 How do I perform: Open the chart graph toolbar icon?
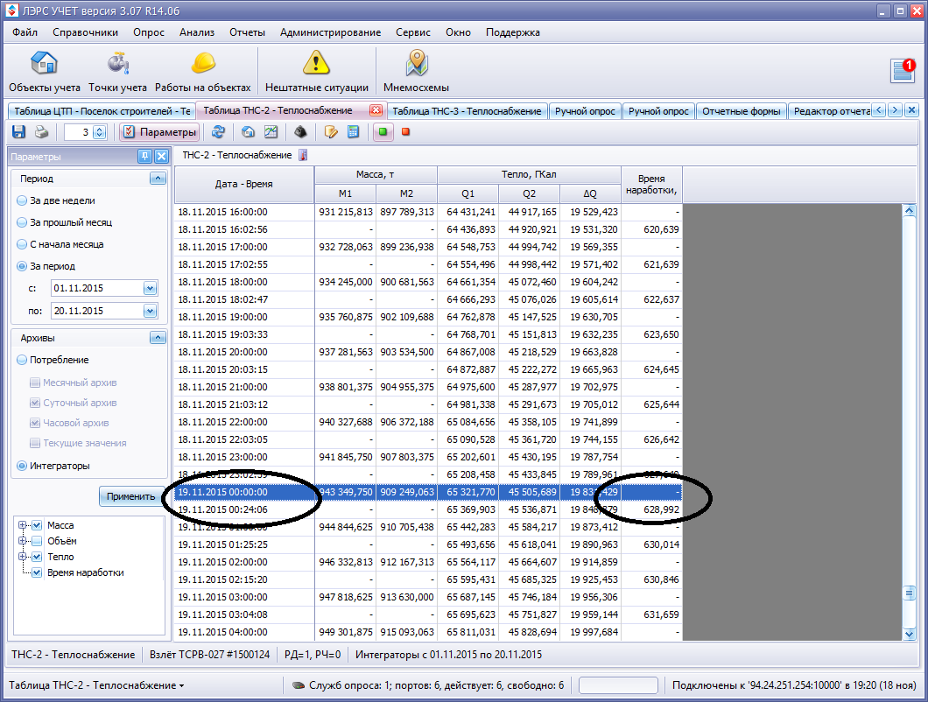pyautogui.click(x=271, y=132)
